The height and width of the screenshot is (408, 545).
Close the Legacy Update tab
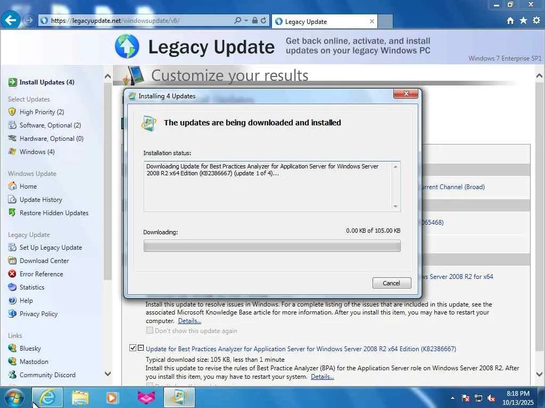(x=372, y=21)
